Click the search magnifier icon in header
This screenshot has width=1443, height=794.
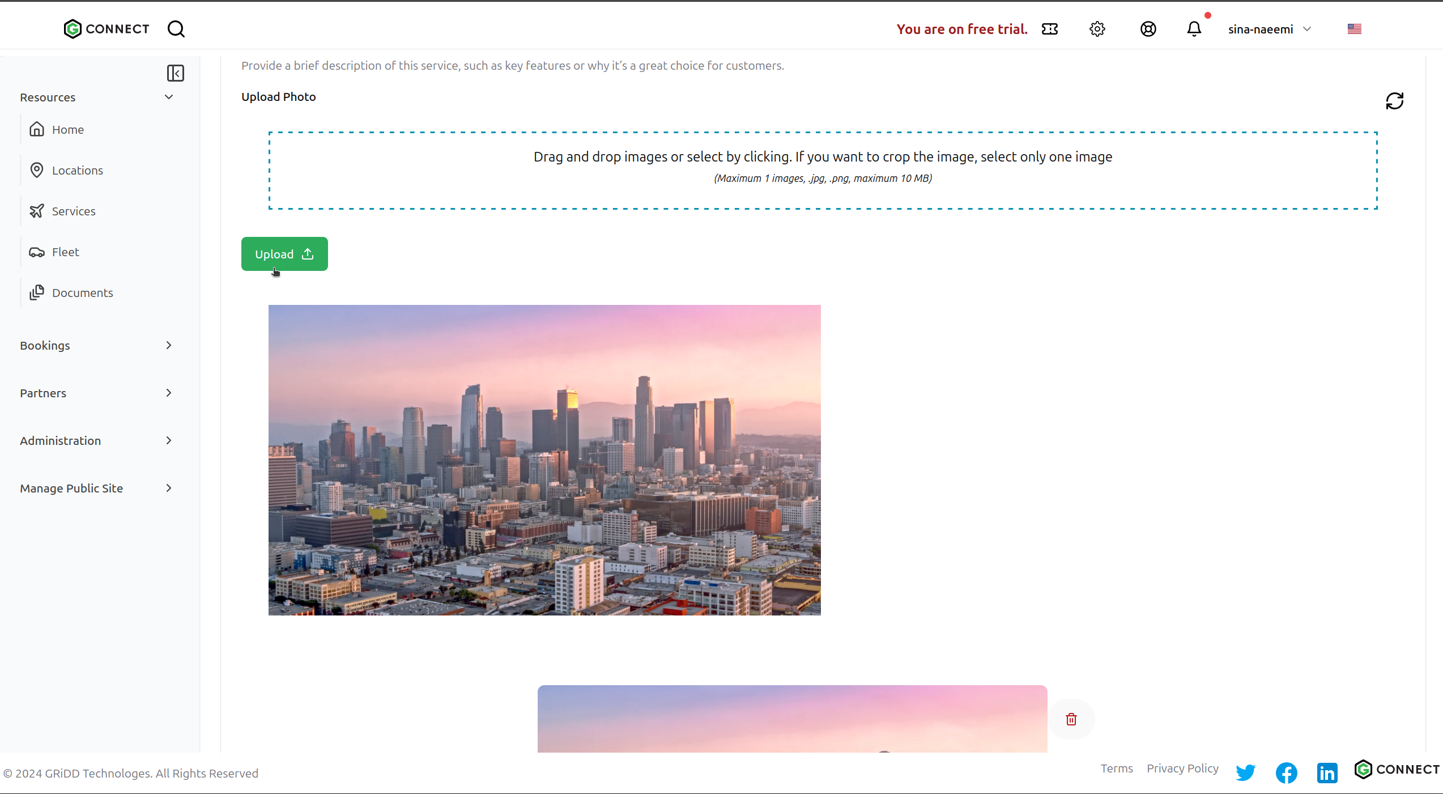tap(176, 29)
